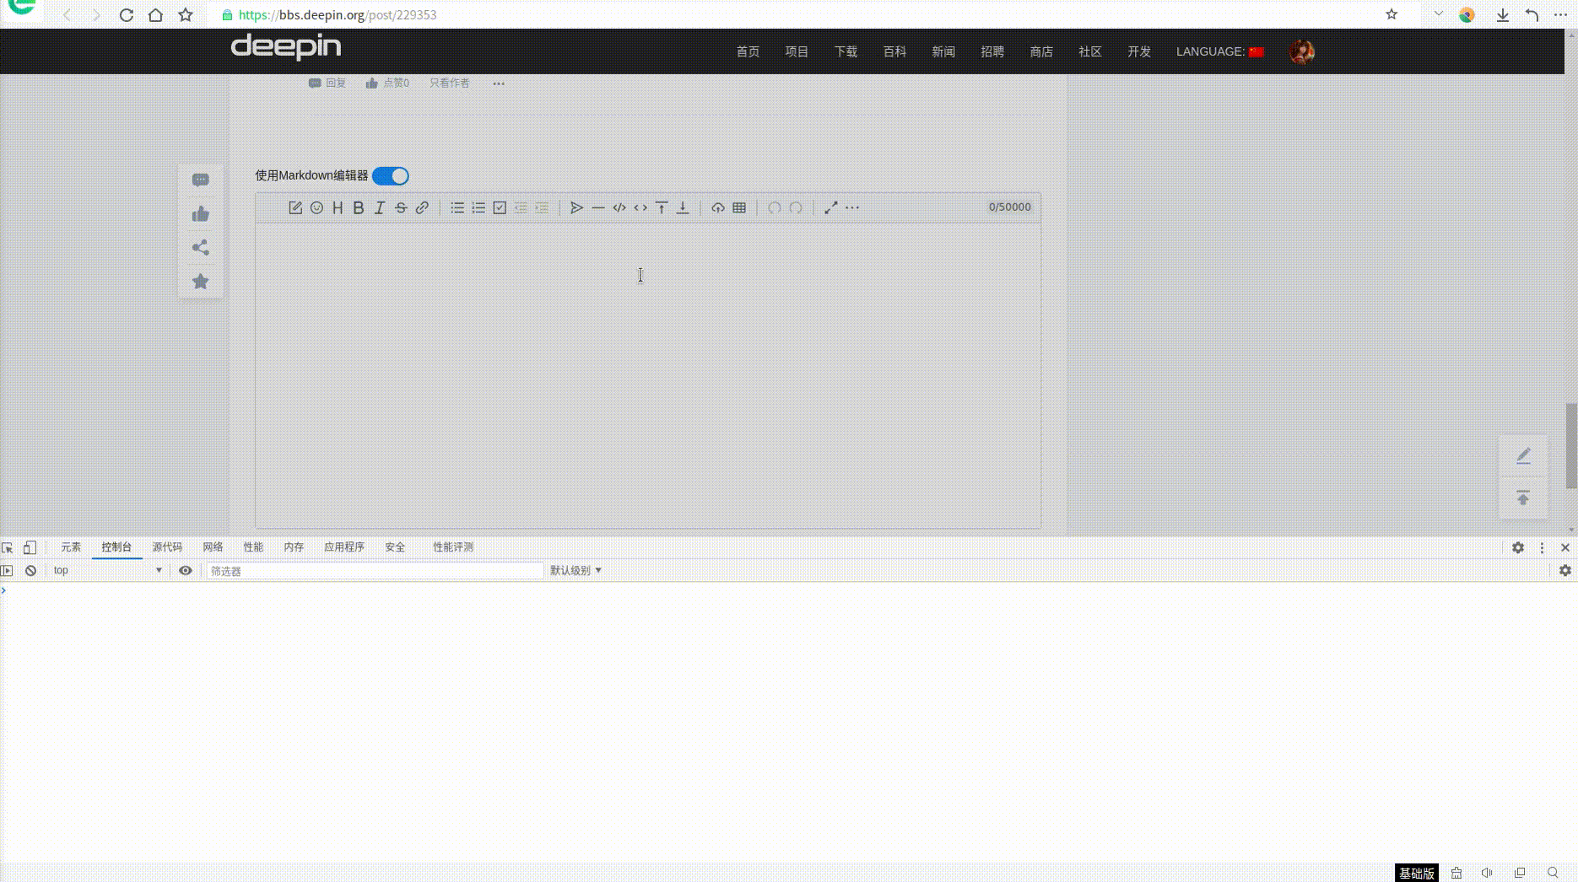
Task: Like the post using the side thumbs-up
Action: (x=200, y=214)
